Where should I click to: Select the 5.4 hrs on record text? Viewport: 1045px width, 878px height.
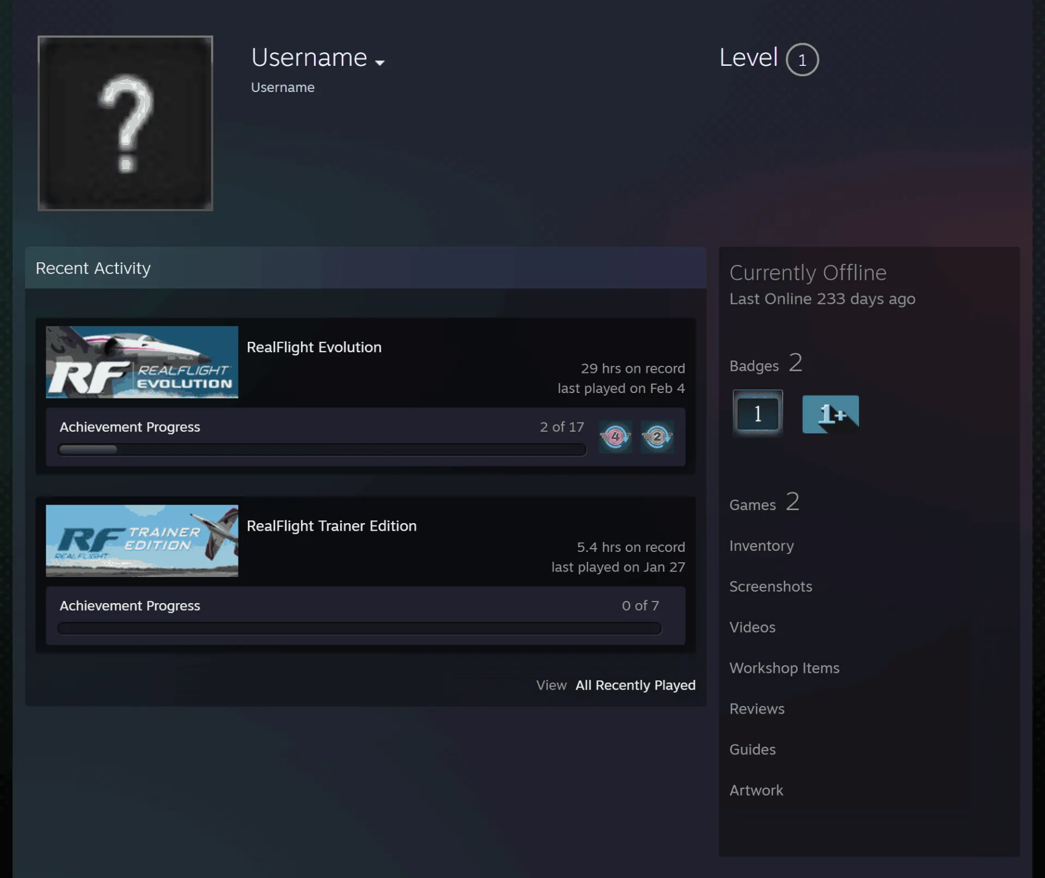tap(631, 547)
